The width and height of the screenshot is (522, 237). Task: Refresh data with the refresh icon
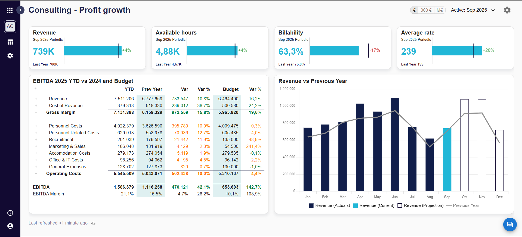(93, 223)
